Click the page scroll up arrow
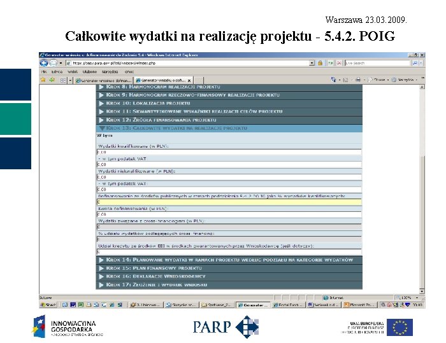The height and width of the screenshot is (343, 446). (x=422, y=87)
